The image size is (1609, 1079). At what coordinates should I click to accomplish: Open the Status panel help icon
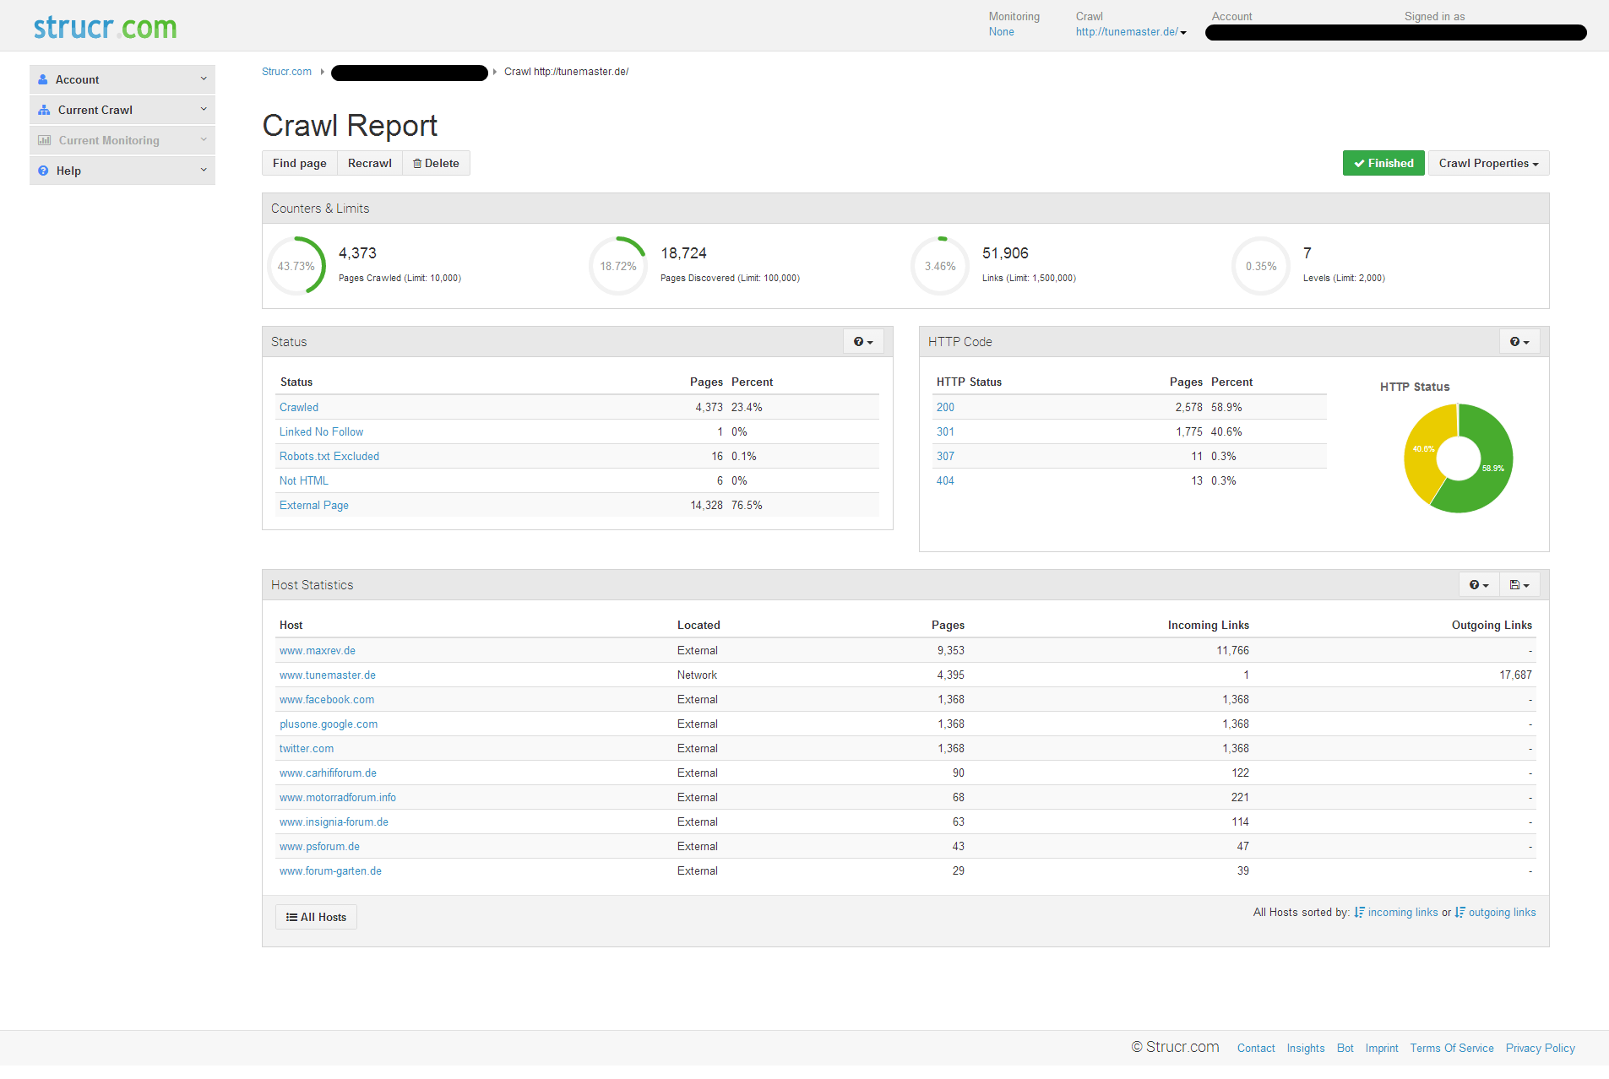click(x=863, y=342)
